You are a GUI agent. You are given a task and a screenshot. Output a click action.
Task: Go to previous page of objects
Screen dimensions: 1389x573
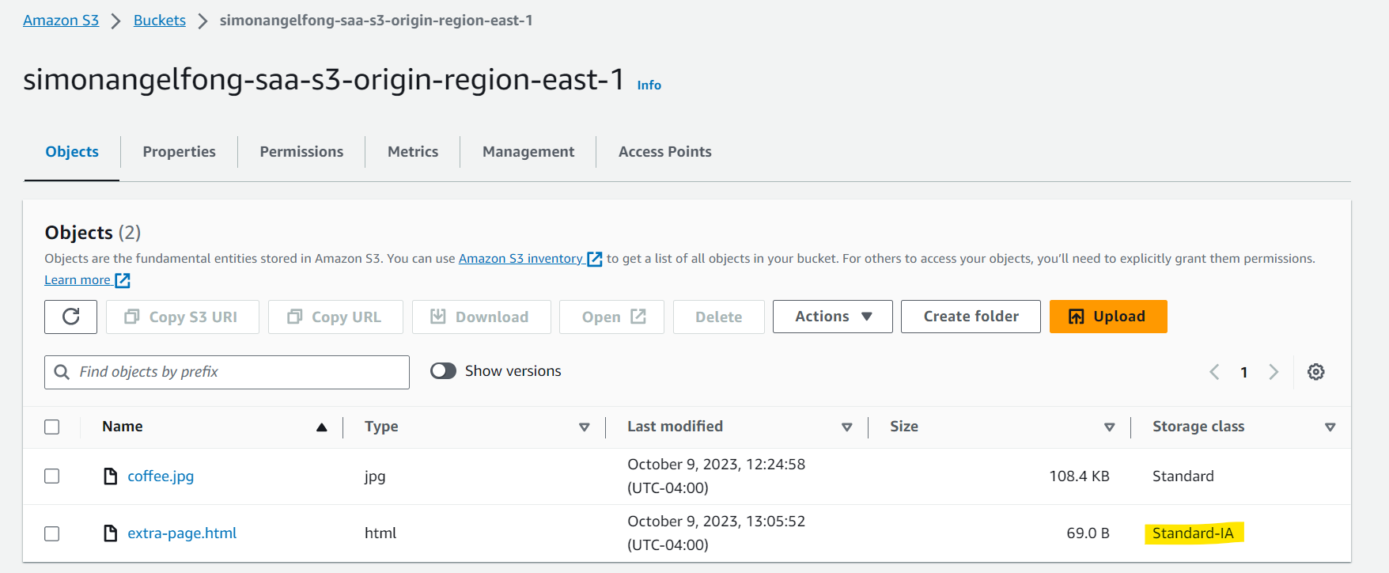point(1214,372)
